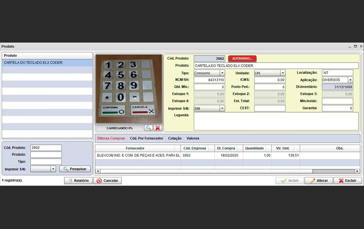Click the Produto name field in details
The height and width of the screenshot is (229, 364).
(276, 65)
